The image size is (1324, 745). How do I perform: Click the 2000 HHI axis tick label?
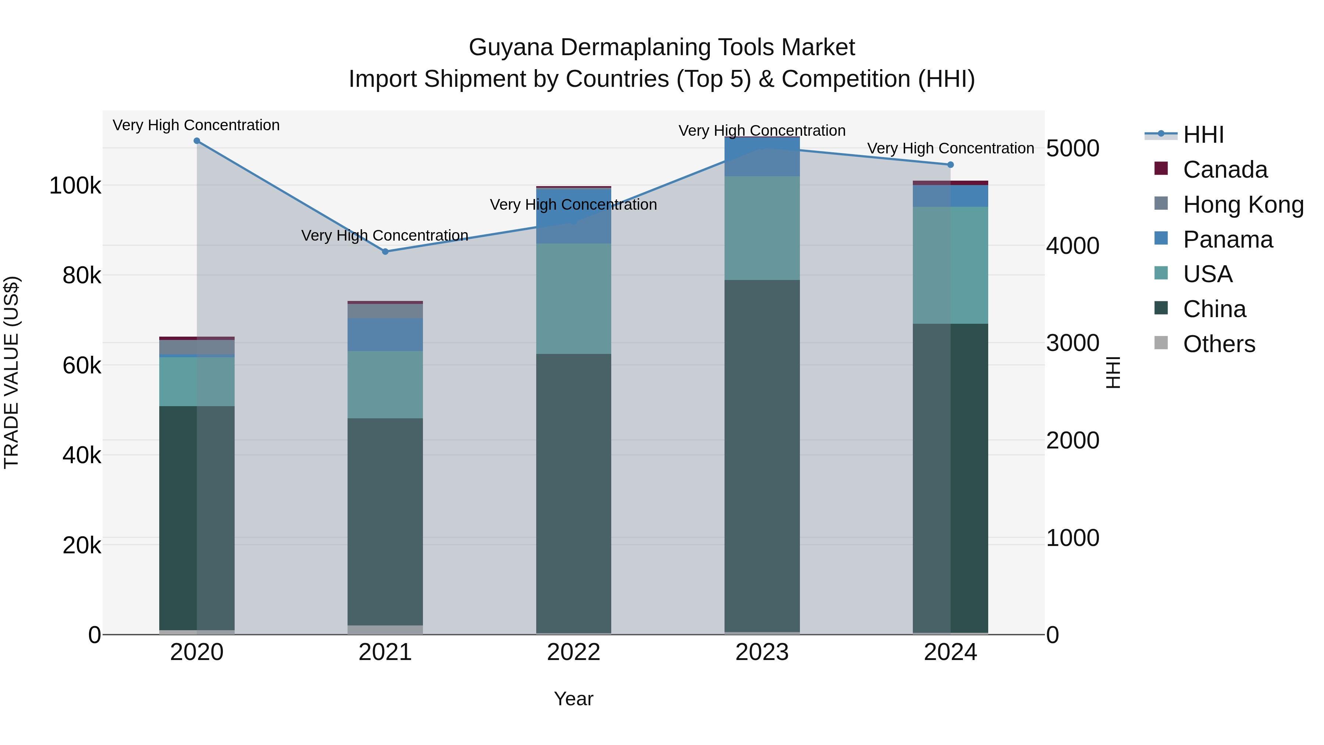point(1073,441)
